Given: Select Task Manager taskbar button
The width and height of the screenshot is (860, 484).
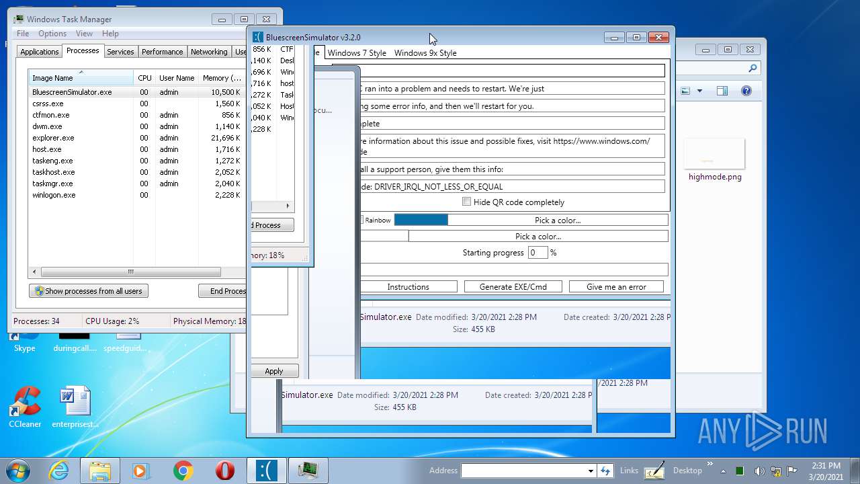Looking at the screenshot, I should click(x=308, y=471).
